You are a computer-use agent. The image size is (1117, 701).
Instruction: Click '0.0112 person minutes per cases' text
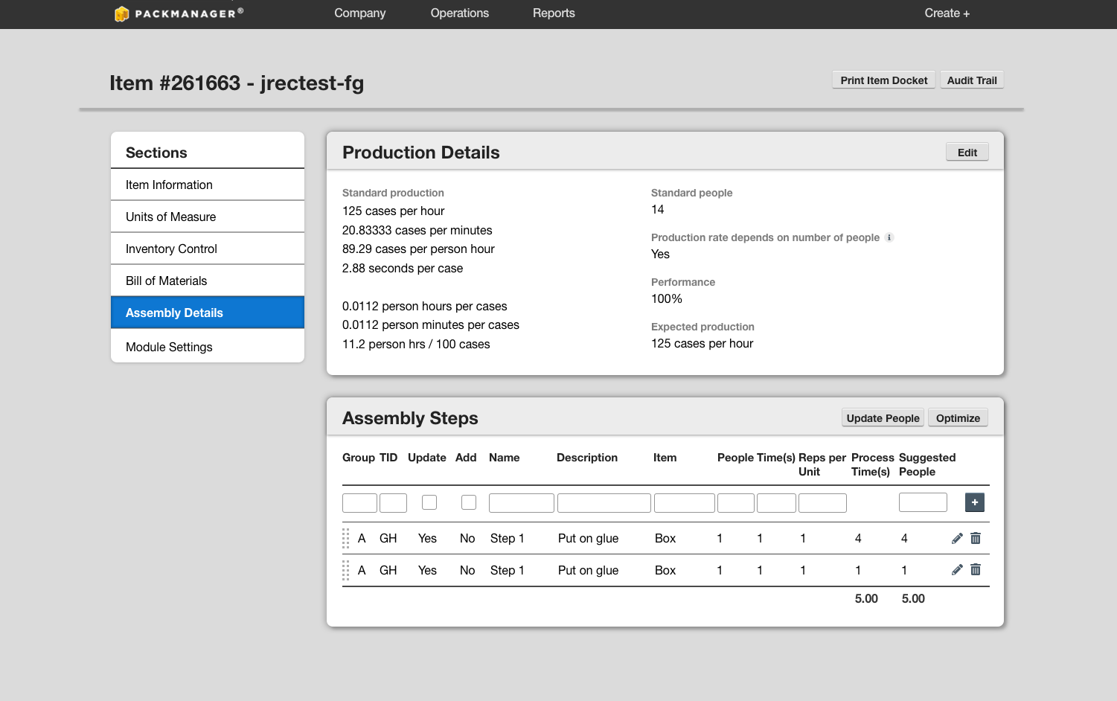pos(431,325)
